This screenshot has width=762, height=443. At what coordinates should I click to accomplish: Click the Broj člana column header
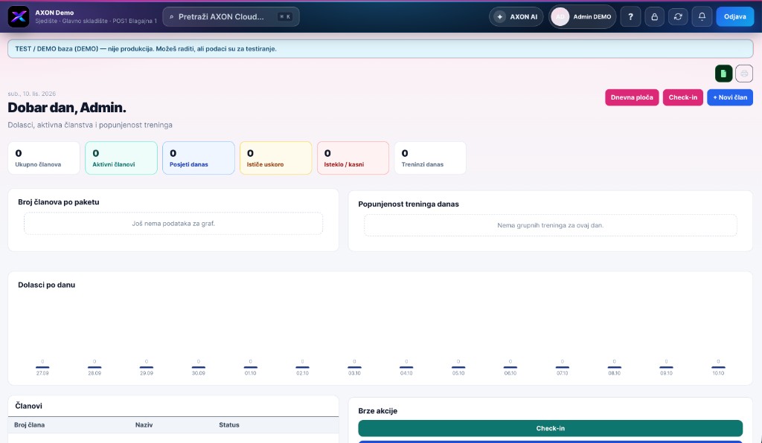pos(29,425)
